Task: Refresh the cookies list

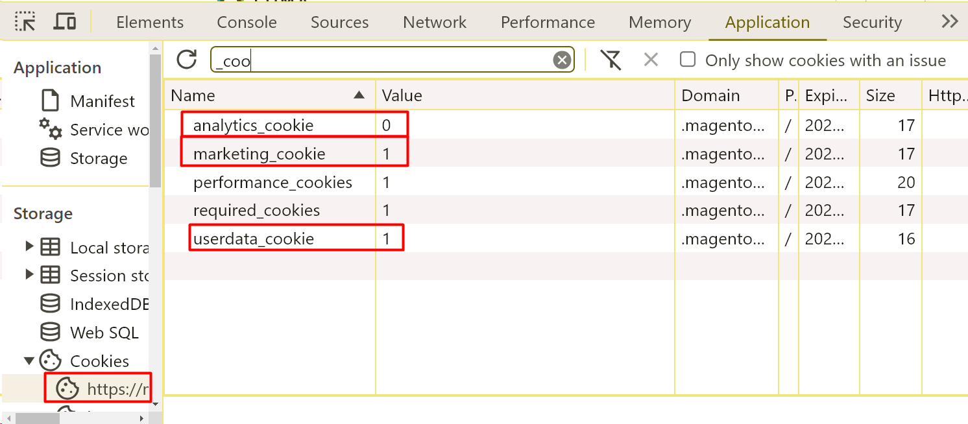Action: [187, 60]
